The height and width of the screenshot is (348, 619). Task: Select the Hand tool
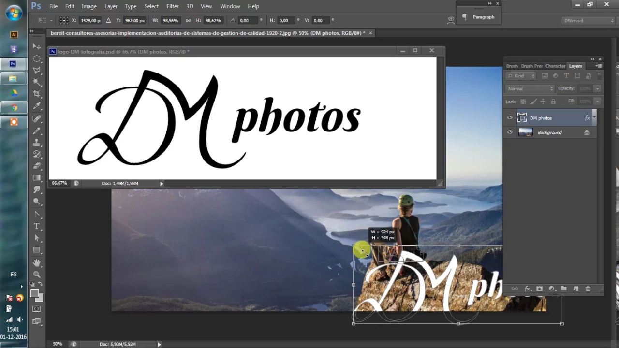click(37, 262)
